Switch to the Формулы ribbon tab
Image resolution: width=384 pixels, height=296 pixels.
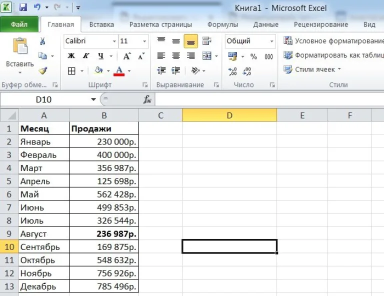(222, 24)
